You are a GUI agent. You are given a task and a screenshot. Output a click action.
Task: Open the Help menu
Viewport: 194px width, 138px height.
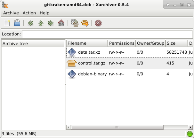[44, 13]
